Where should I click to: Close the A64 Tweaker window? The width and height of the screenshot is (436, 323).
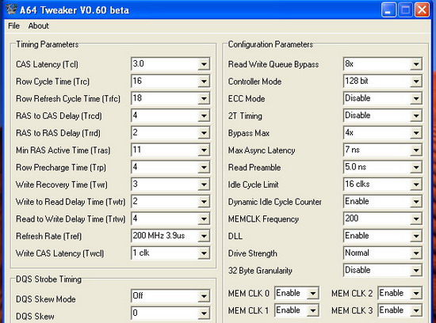tap(422, 10)
